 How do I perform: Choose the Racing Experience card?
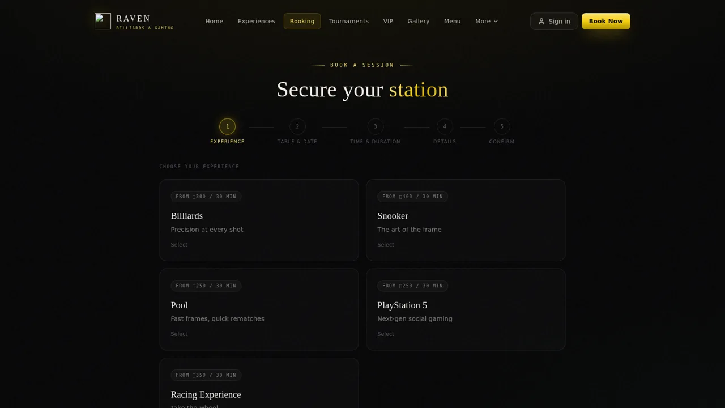click(x=259, y=383)
